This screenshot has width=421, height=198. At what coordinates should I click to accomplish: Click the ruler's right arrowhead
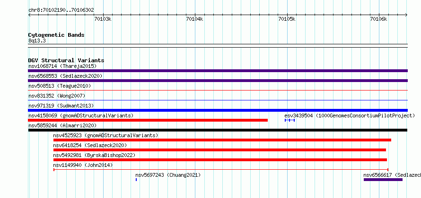(406, 15)
